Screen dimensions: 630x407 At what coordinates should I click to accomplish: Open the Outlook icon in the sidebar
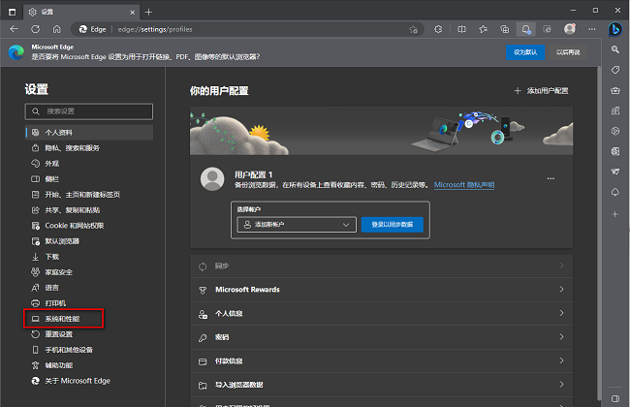click(615, 151)
